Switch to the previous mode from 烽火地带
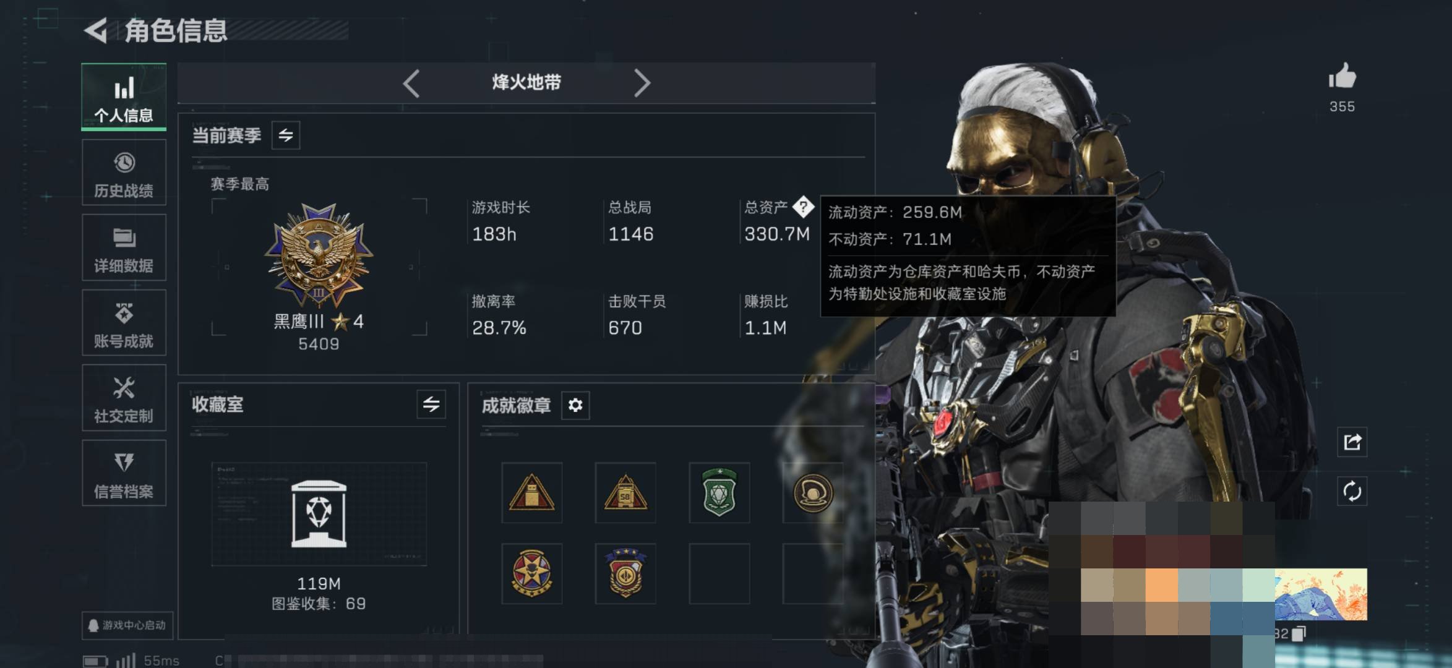 click(411, 83)
